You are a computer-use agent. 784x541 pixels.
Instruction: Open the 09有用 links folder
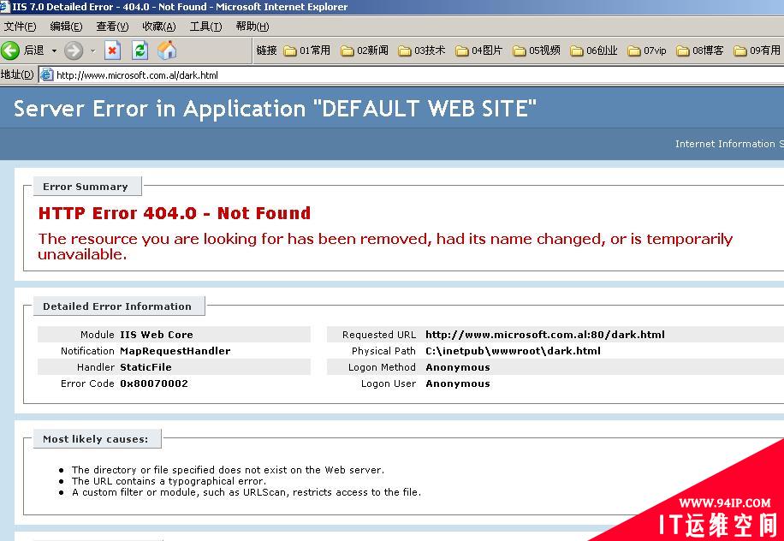[757, 51]
